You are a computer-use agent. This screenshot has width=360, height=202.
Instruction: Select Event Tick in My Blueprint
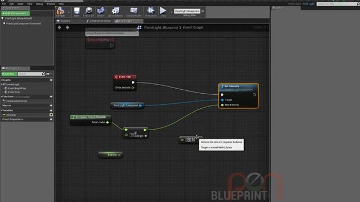coord(13,92)
